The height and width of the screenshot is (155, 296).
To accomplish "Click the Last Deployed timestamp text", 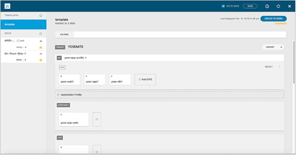I will pyautogui.click(x=240, y=19).
